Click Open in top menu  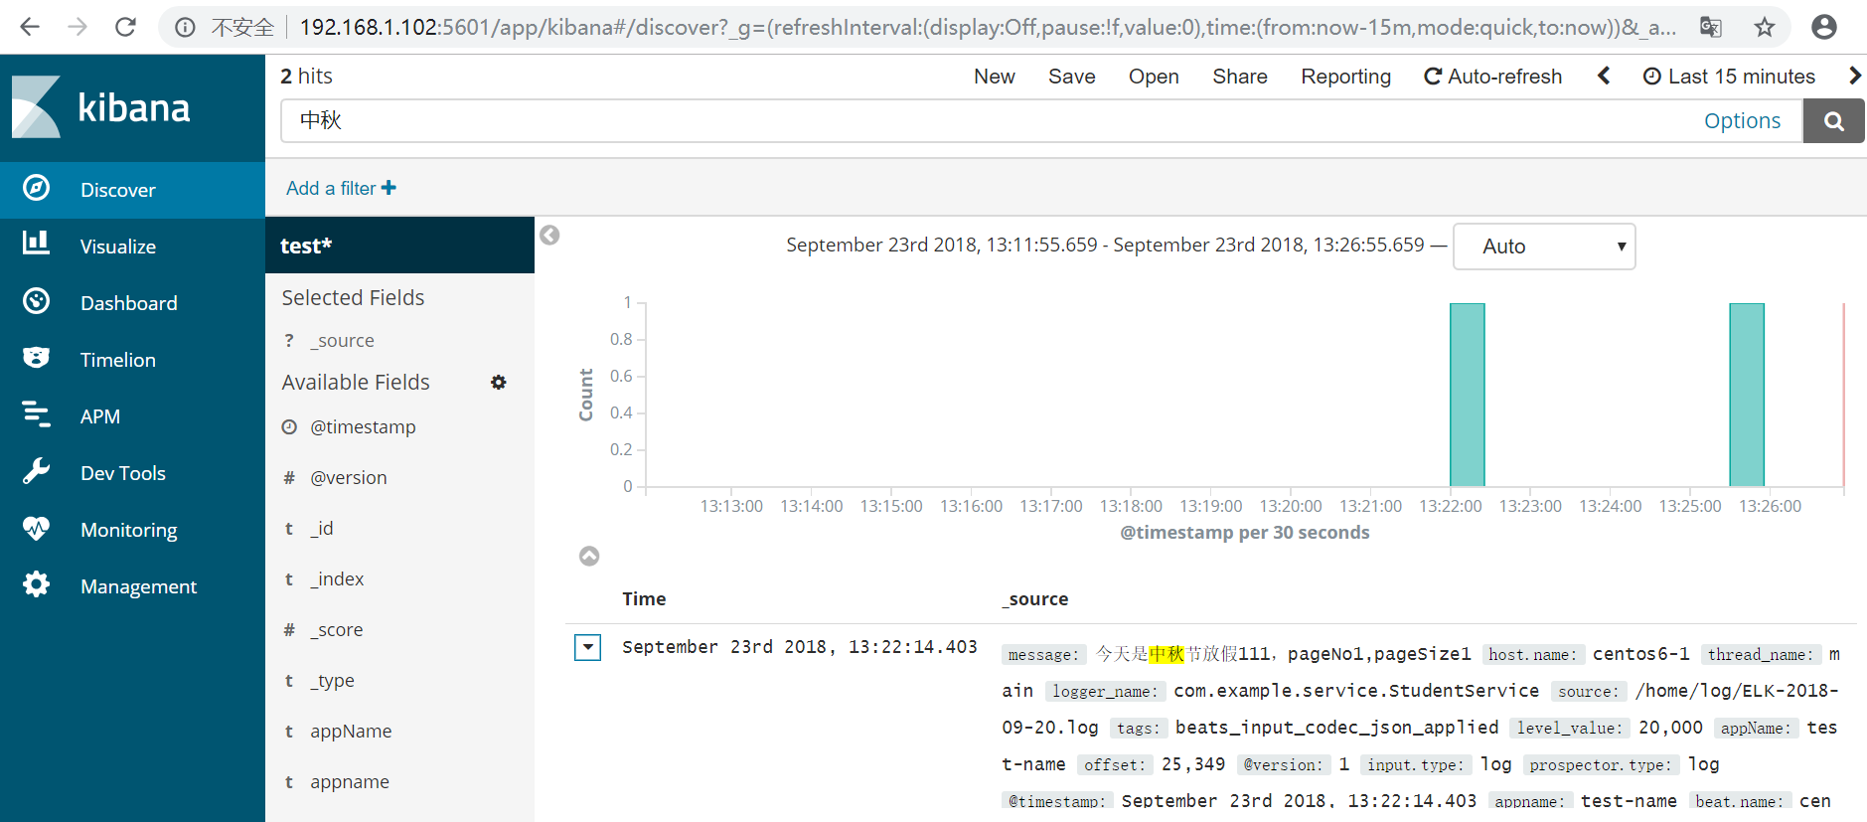(x=1154, y=77)
